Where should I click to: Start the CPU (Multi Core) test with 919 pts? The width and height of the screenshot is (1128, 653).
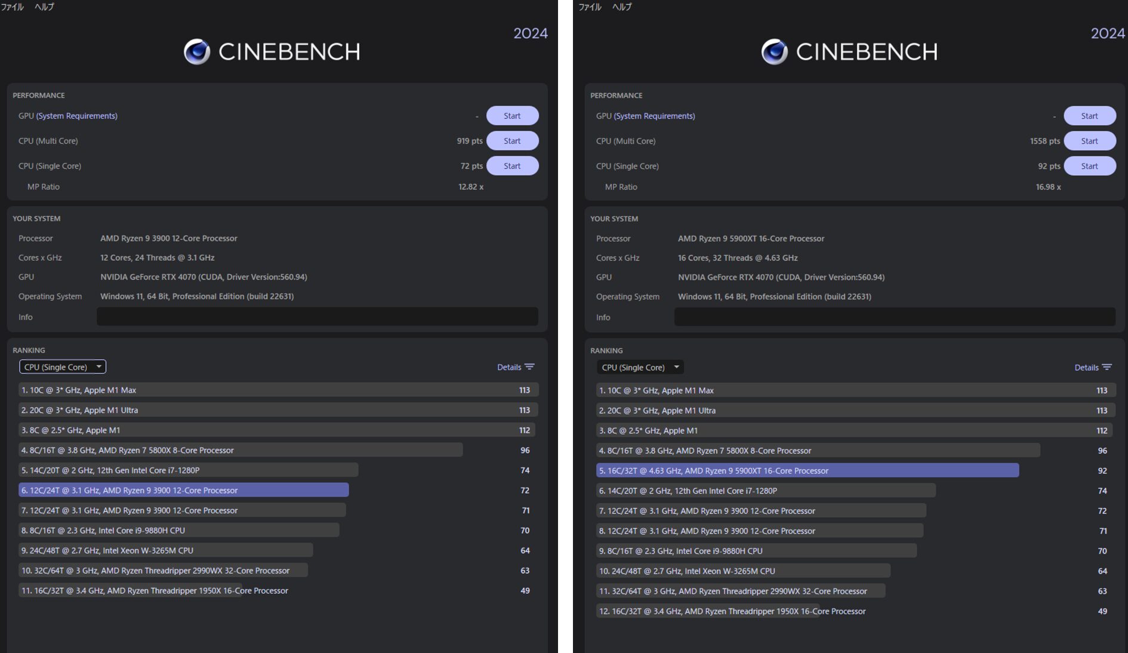[512, 141]
